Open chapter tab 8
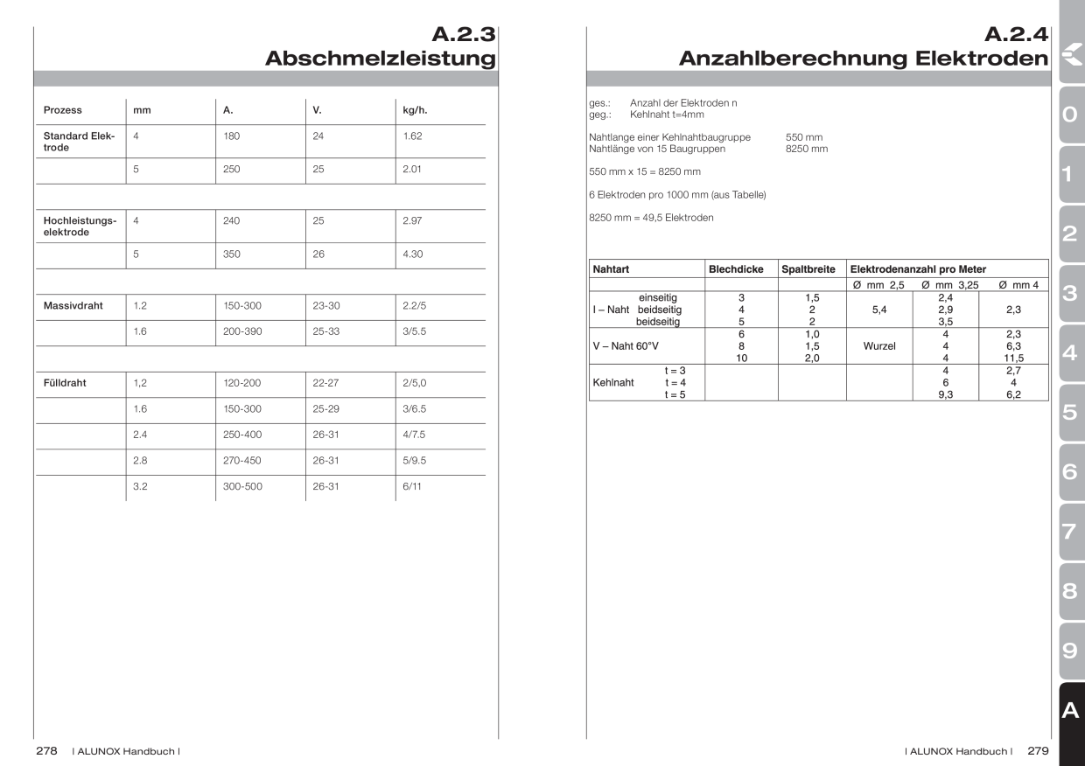 [x=1071, y=590]
